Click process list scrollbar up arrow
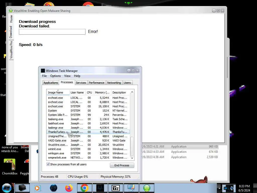The image size is (257, 193). coord(132,92)
